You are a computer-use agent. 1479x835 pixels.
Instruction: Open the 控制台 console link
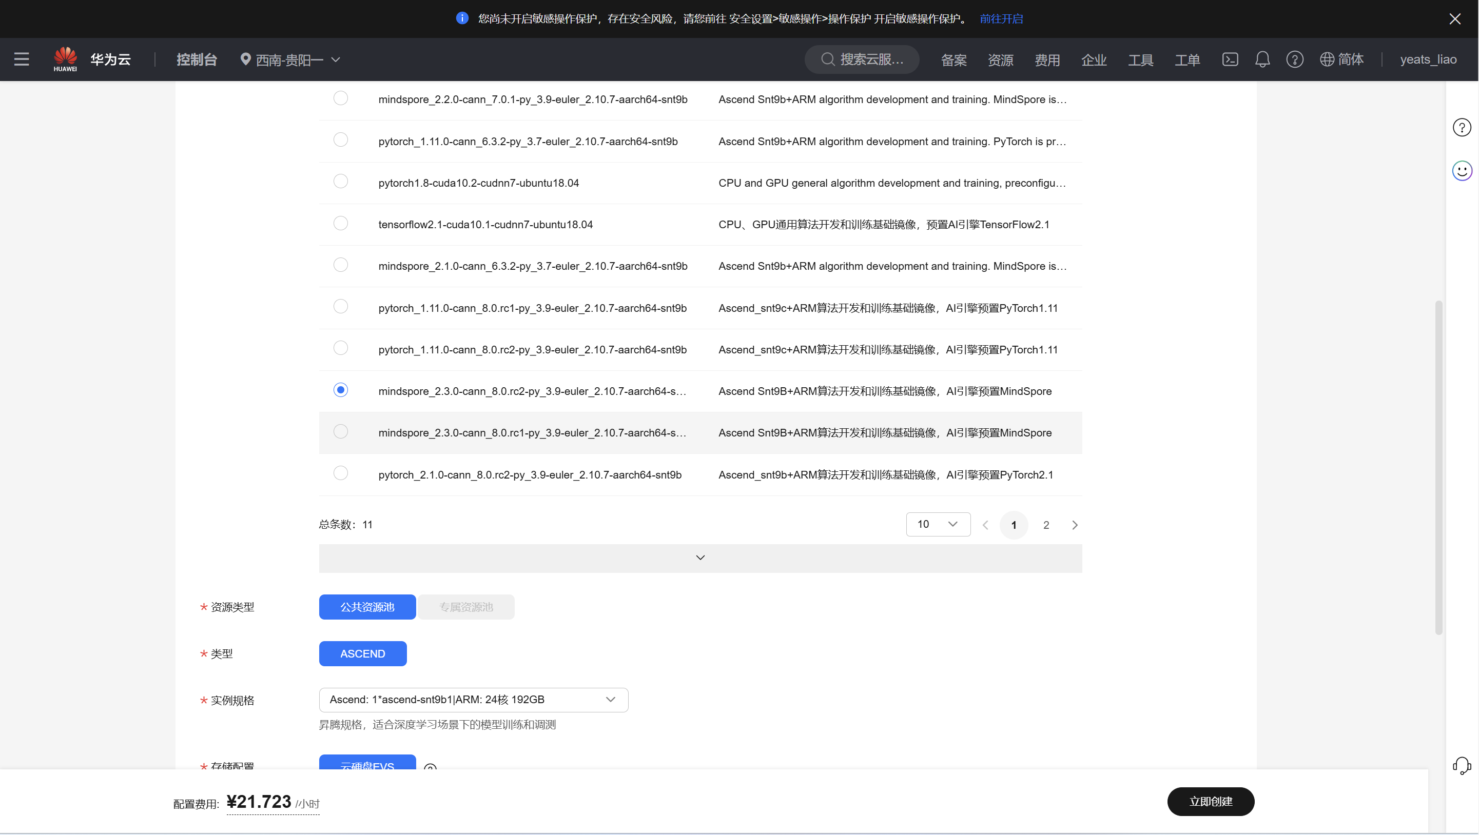click(197, 59)
